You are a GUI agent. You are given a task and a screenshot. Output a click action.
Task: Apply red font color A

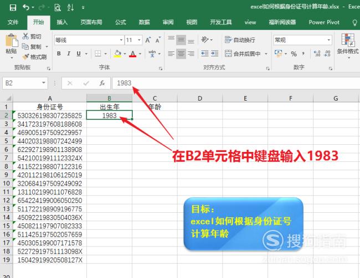tap(133, 54)
